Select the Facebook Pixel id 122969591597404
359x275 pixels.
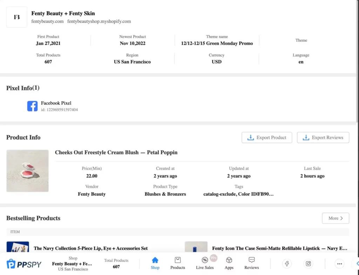(x=60, y=110)
